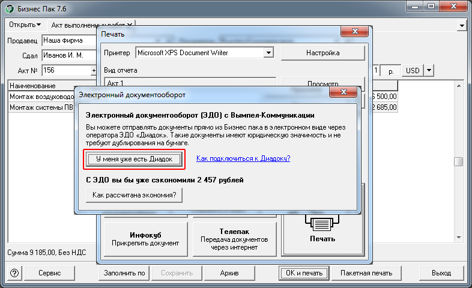Click the Наименование column header
This screenshot has width=472, height=288.
52,86
